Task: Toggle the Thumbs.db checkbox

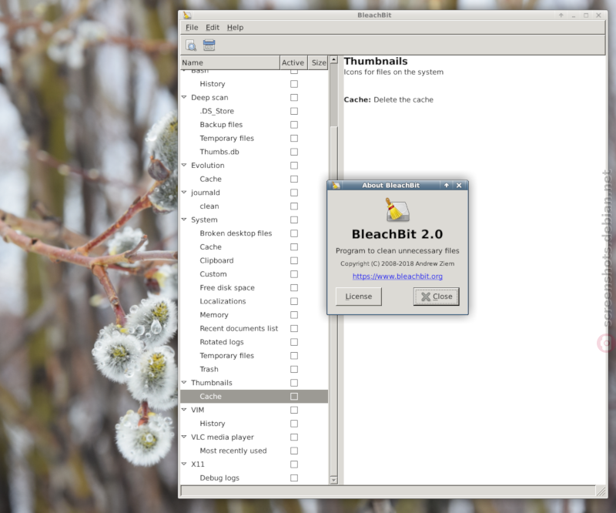Action: click(294, 152)
